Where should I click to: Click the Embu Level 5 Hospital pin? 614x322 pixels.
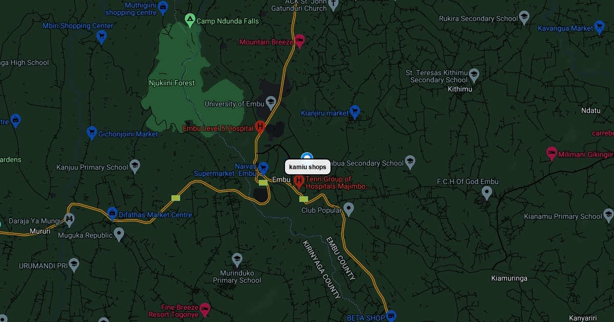260,127
